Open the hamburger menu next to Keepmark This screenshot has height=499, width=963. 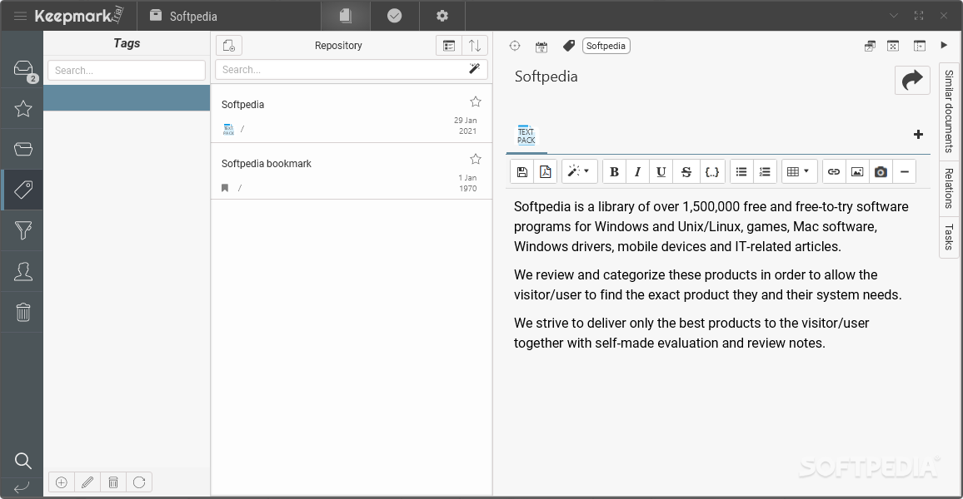coord(20,16)
